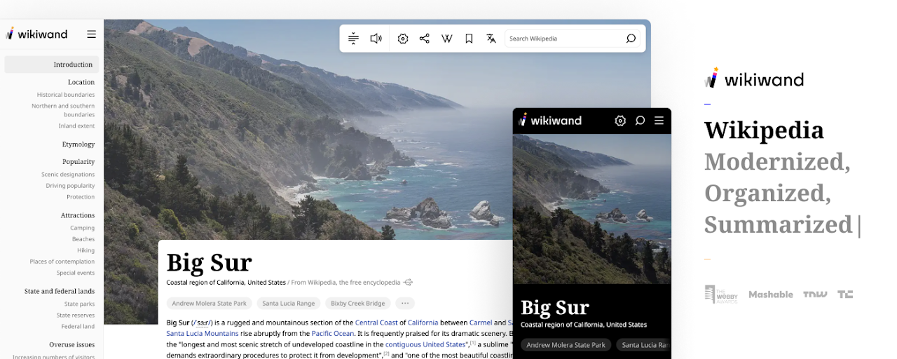This screenshot has width=897, height=359.
Task: Open the Hiking subsection
Action: pyautogui.click(x=86, y=250)
